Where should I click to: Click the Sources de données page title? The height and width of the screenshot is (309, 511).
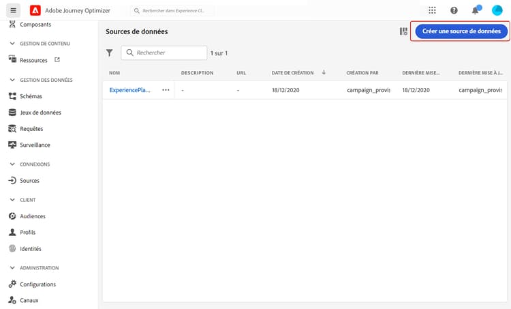136,31
